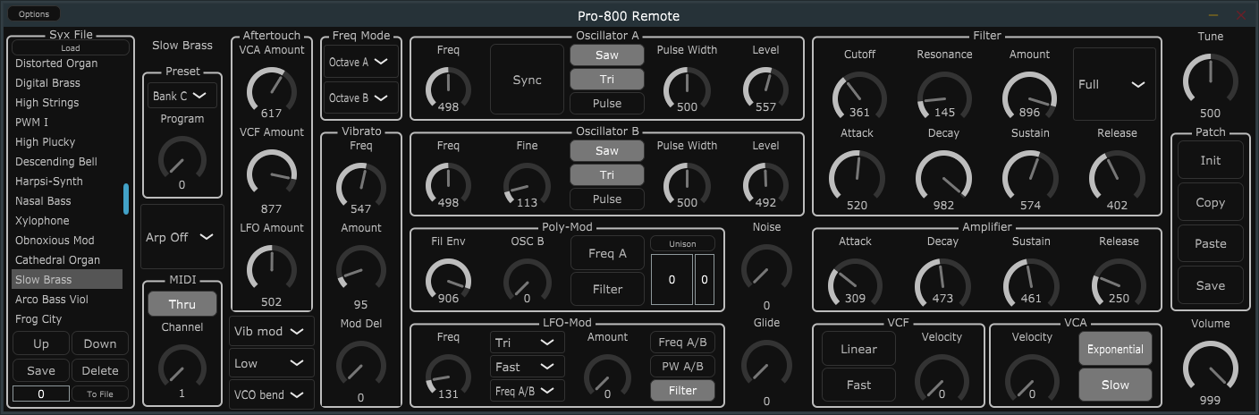
Task: Select the Frog City patch
Action: (68, 319)
